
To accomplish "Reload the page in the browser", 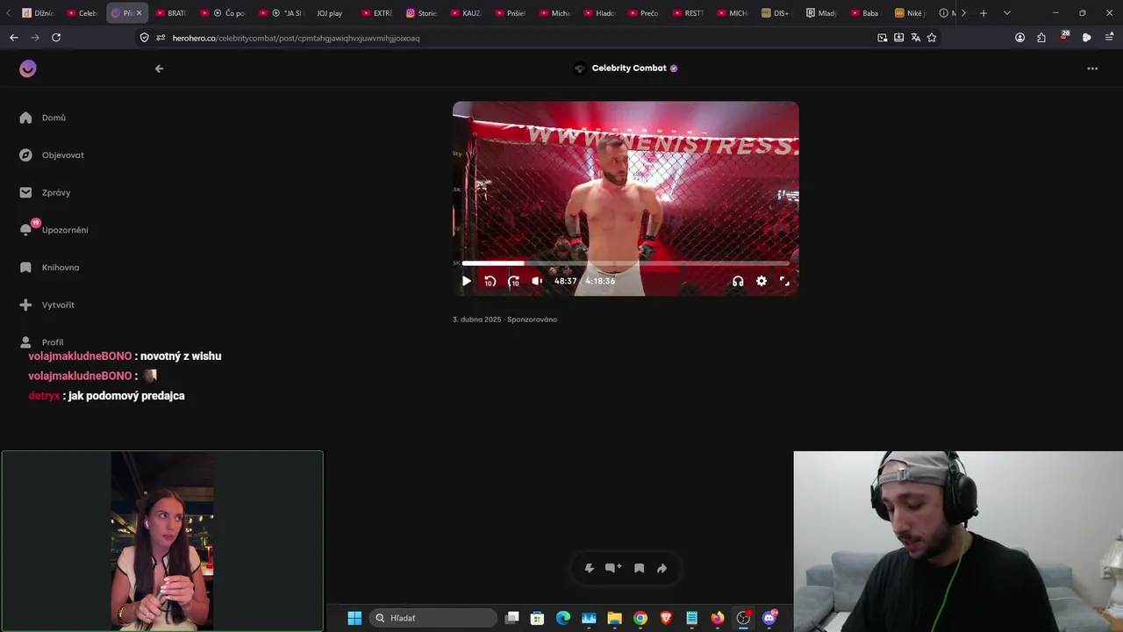I will pos(56,38).
